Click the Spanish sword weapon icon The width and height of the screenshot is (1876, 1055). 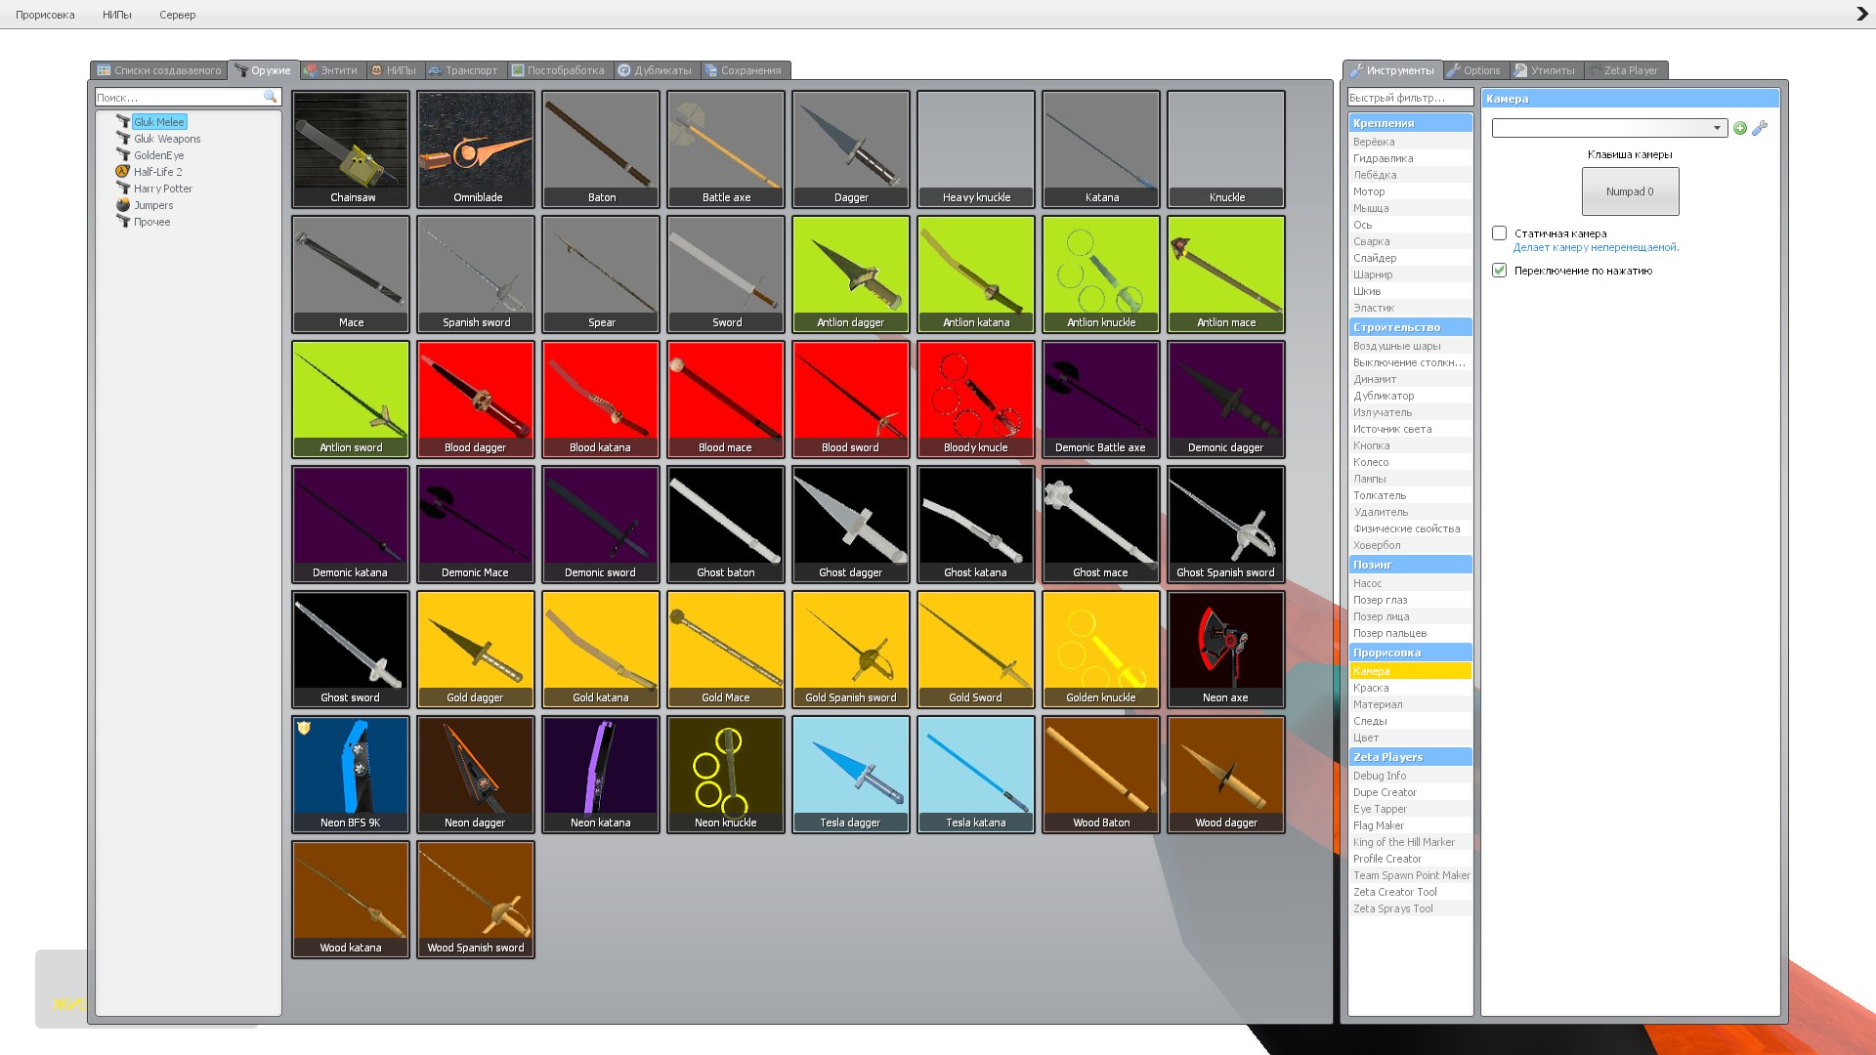click(476, 274)
